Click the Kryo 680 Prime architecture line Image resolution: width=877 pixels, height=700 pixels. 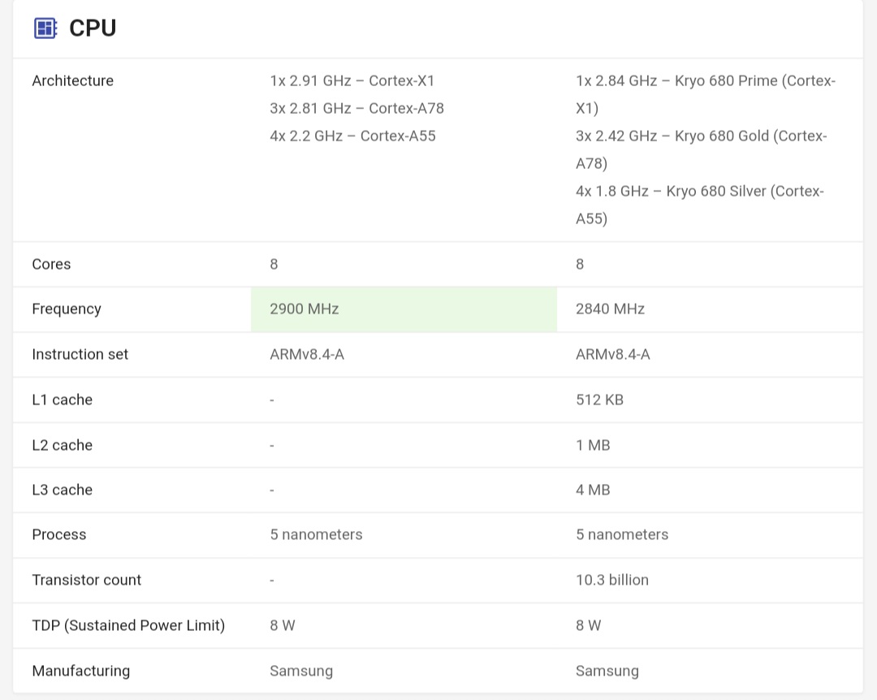point(705,81)
